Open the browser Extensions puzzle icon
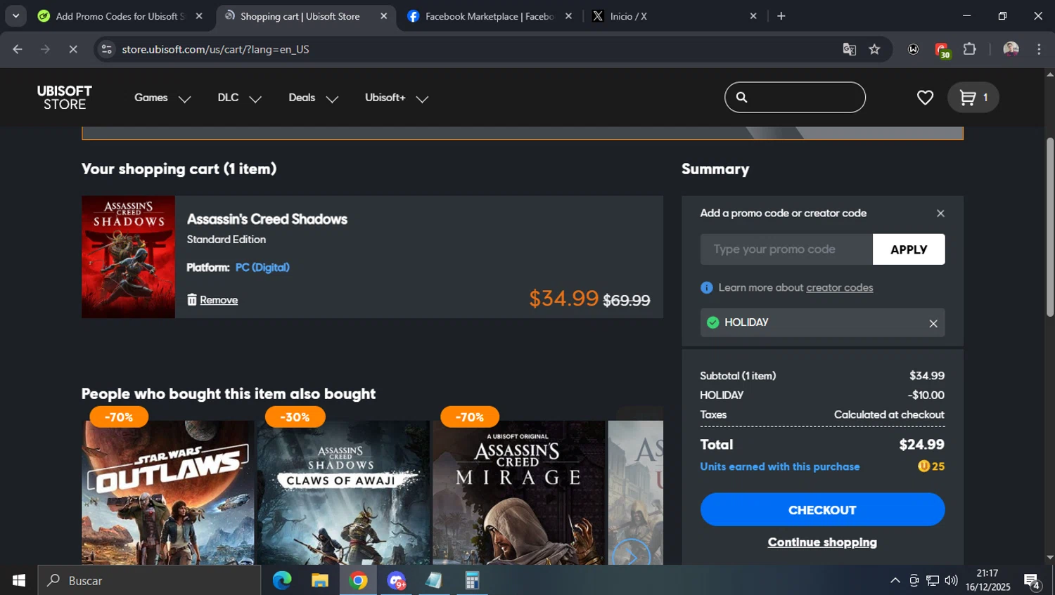This screenshot has height=595, width=1055. point(969,49)
